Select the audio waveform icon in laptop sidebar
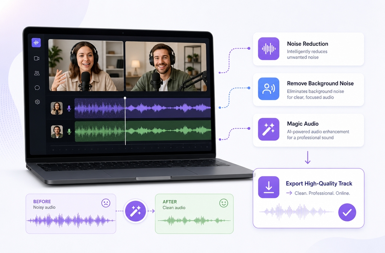The width and height of the screenshot is (385, 253). pyautogui.click(x=36, y=43)
